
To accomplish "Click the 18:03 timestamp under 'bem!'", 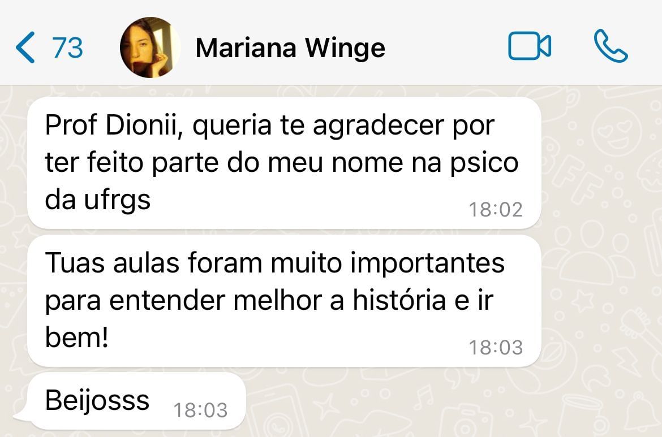I will (x=496, y=348).
